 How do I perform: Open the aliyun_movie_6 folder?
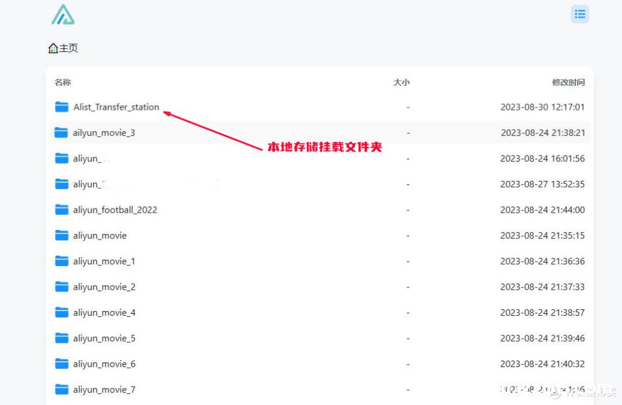click(104, 364)
